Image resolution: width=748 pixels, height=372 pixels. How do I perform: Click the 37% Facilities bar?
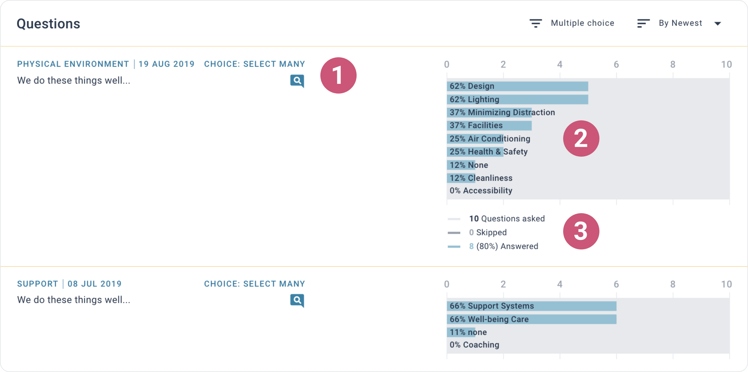click(489, 125)
